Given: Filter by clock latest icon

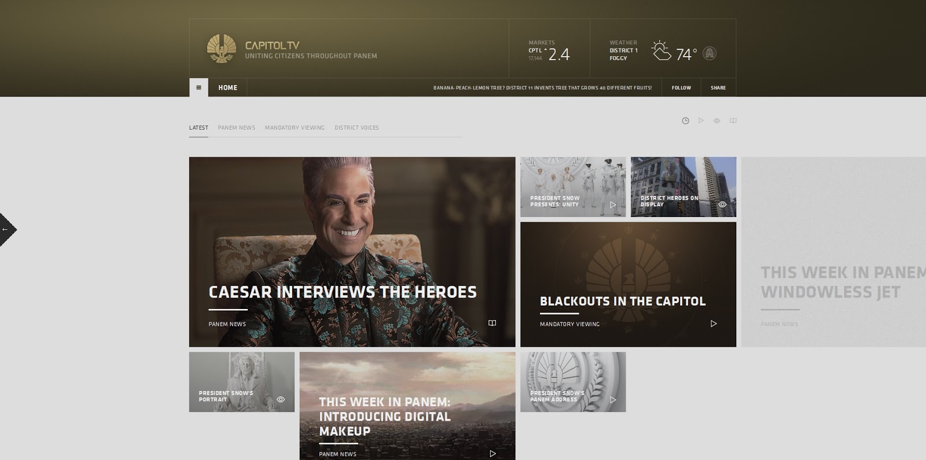Looking at the screenshot, I should pos(685,121).
